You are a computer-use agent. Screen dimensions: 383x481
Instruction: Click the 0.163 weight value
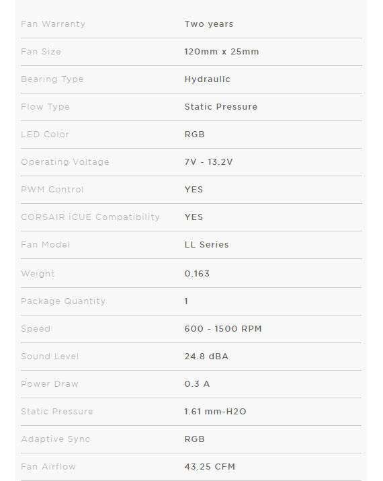[197, 274]
